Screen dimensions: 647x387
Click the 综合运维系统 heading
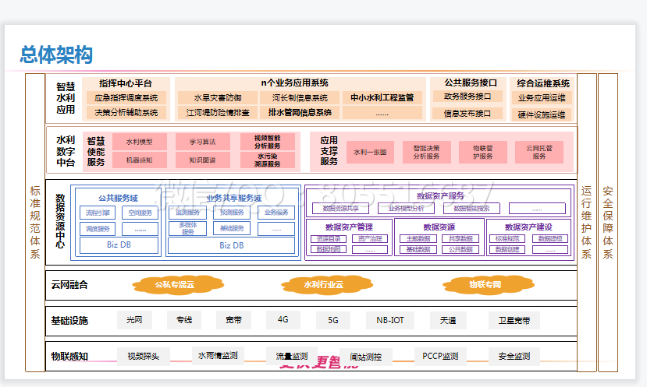point(543,83)
